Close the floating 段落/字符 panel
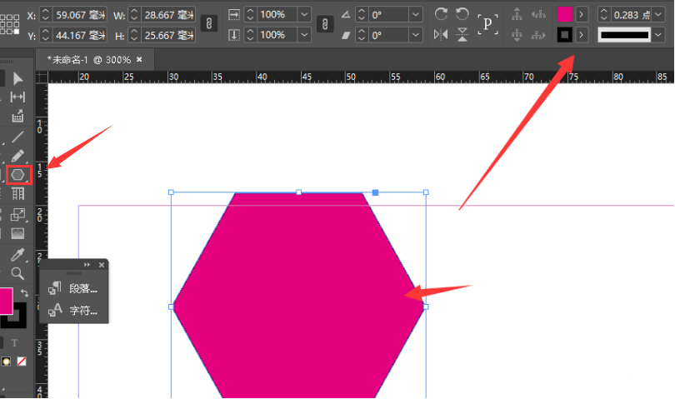Viewport: 675px width, 399px height. coord(102,265)
